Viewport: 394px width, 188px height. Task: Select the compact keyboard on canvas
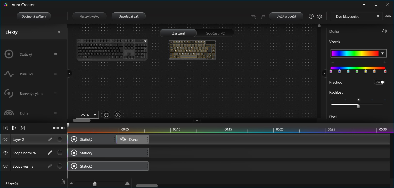click(x=192, y=50)
